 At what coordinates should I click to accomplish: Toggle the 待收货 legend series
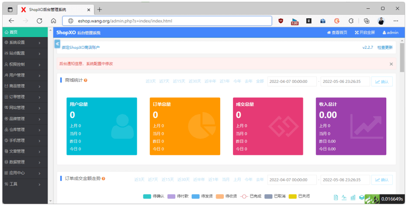tap(226, 196)
